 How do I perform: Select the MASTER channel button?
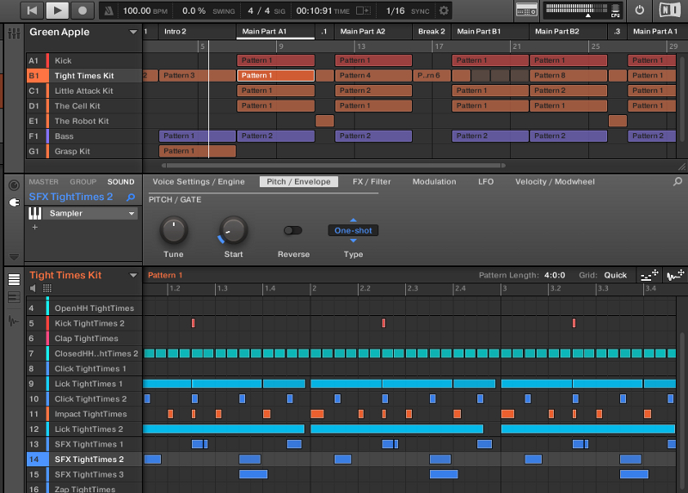[x=44, y=182]
